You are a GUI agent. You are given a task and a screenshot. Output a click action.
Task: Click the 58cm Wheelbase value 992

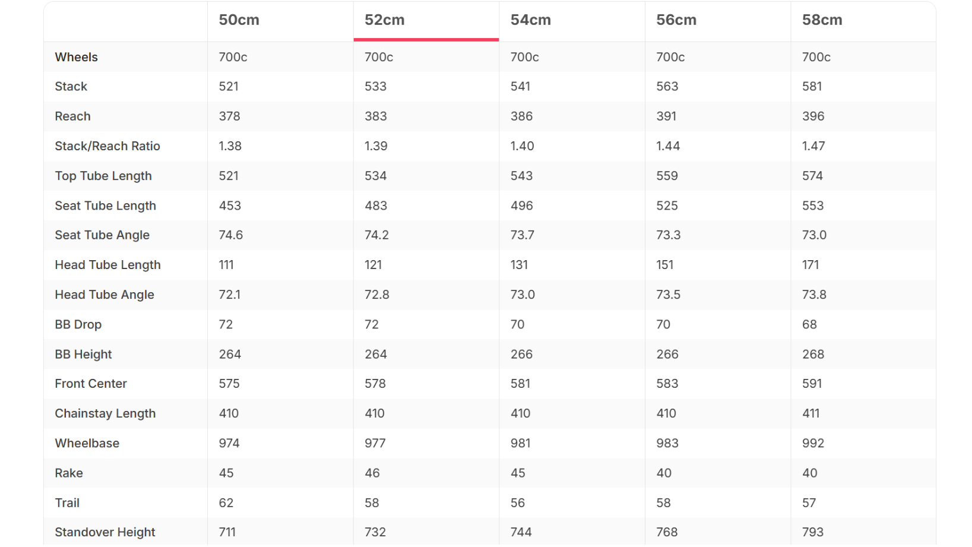tap(813, 443)
